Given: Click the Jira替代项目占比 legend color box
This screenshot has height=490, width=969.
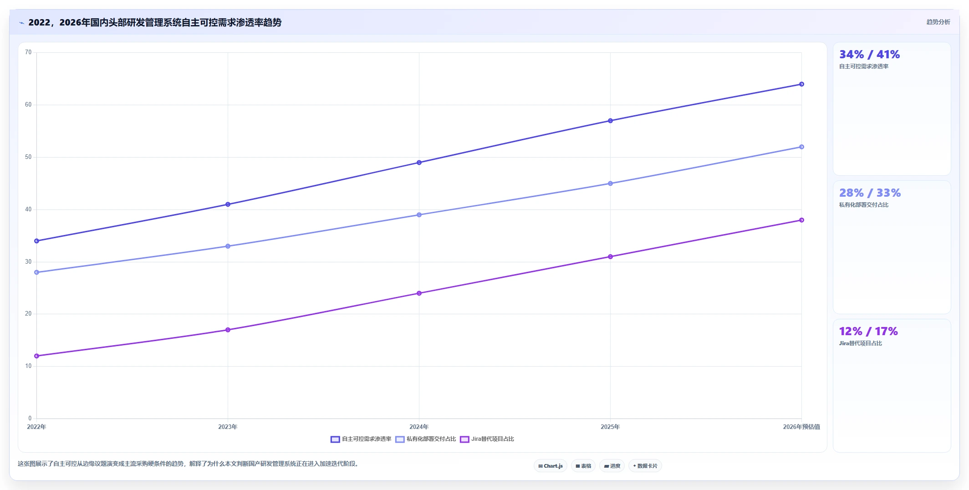Looking at the screenshot, I should 464,439.
